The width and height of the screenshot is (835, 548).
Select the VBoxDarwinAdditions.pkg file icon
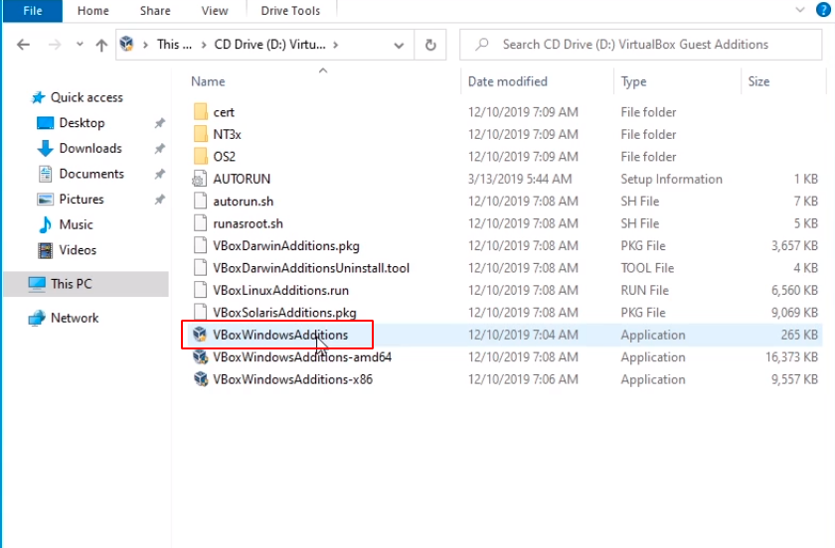tap(200, 246)
